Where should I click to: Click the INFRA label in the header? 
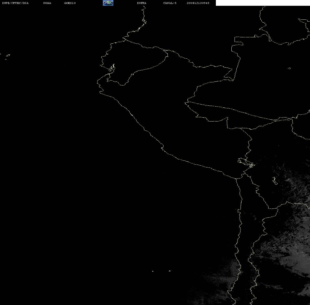141,3
